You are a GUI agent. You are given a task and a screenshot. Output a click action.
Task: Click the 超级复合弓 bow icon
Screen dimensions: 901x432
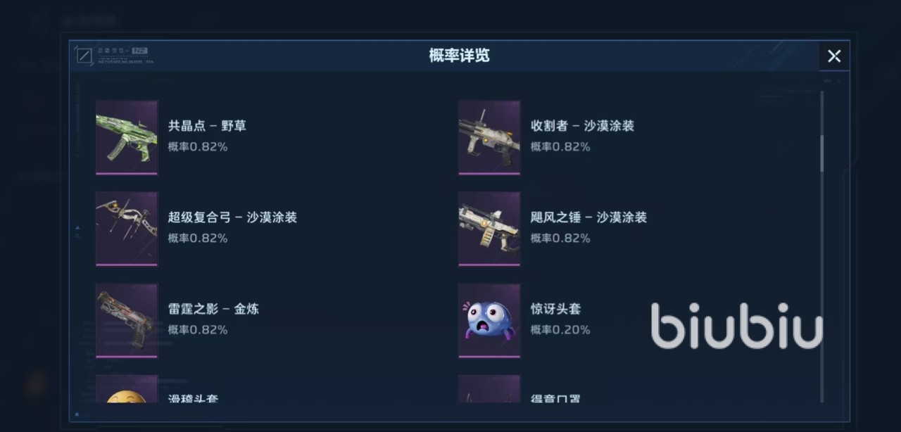[x=127, y=229]
